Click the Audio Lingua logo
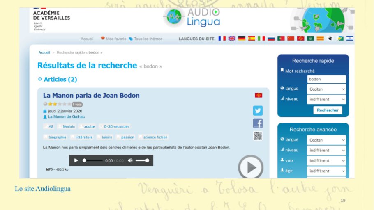374x210 pixels. (x=193, y=18)
